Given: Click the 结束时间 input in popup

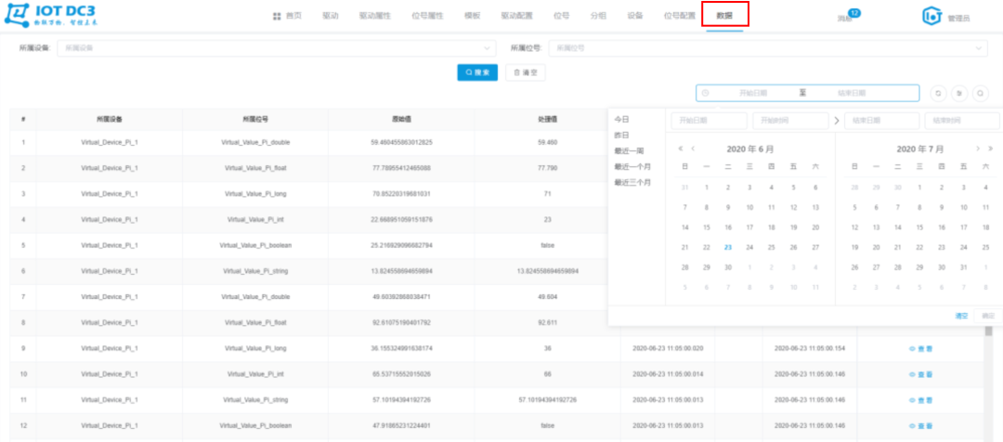Looking at the screenshot, I should coord(962,121).
